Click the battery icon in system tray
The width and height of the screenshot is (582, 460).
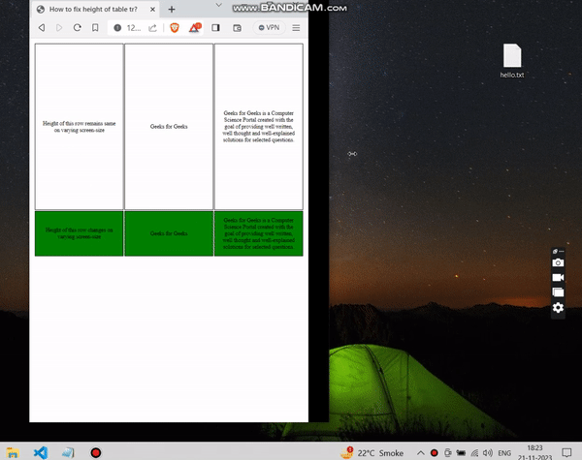[461, 453]
